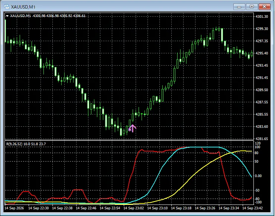Click the 80 level on indicator scale
275x216 pixels.
click(256, 153)
